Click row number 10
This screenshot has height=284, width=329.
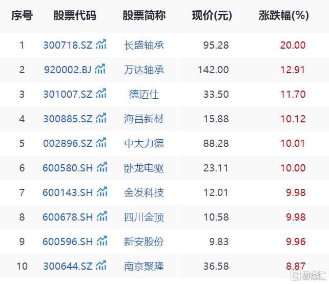click(22, 266)
